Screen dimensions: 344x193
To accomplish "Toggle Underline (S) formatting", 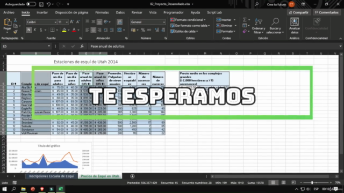I will 41,30.
